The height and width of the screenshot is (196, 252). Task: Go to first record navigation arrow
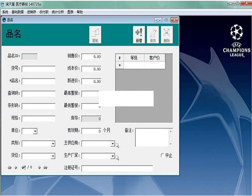[10, 167]
